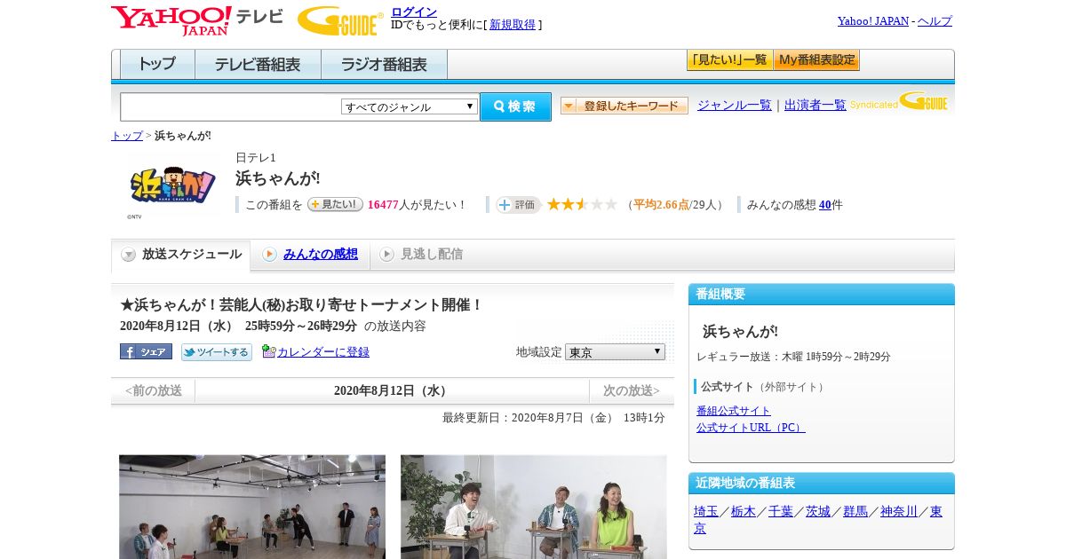The width and height of the screenshot is (1066, 559).
Task: Click the studio scene photo thumbnail
Action: click(x=252, y=507)
